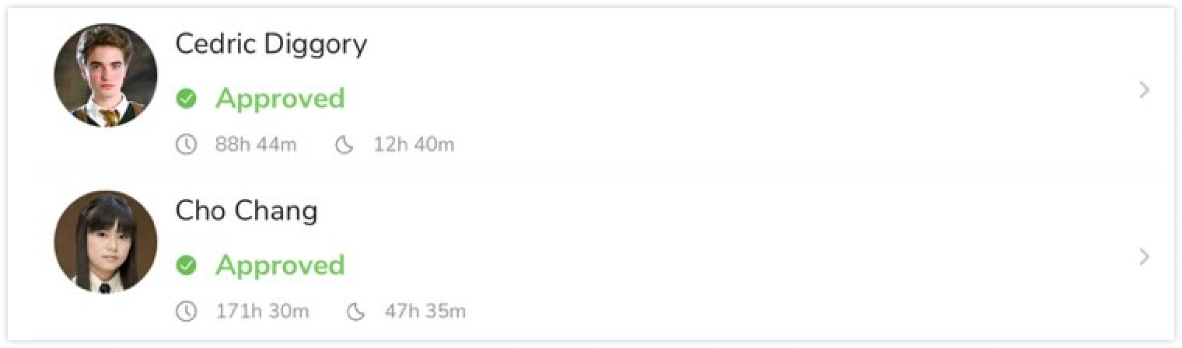Click the 171h 30m total hours value
Viewport: 1182px width, 348px height.
coord(262,312)
